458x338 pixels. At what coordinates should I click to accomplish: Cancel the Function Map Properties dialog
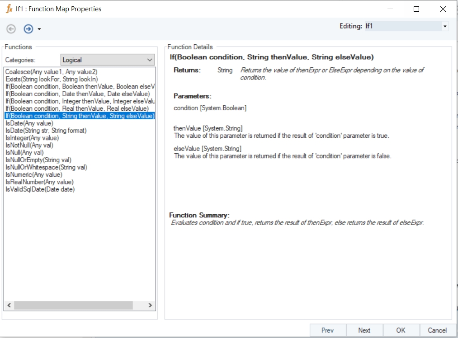[437, 330]
